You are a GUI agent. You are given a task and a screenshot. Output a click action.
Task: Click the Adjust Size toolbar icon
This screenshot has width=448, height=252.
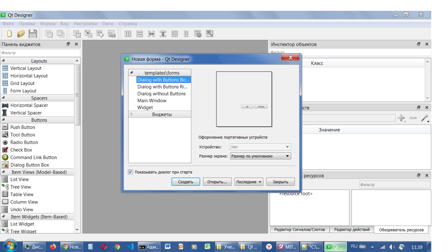(210, 33)
